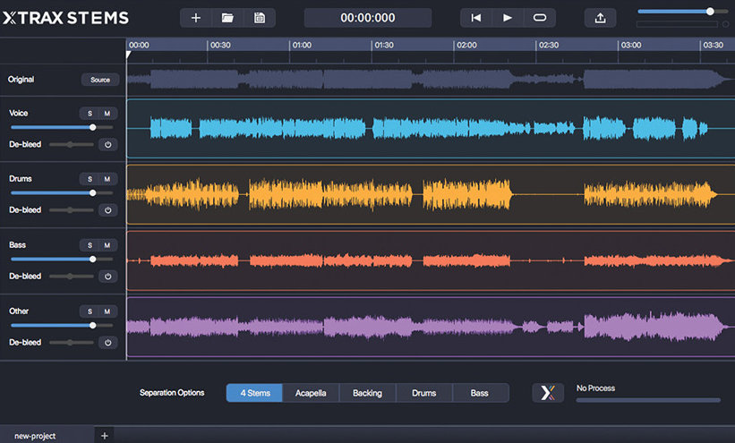Screen dimensions: 735x443
Task: Add a new project tab with plus
Action: pyautogui.click(x=104, y=435)
